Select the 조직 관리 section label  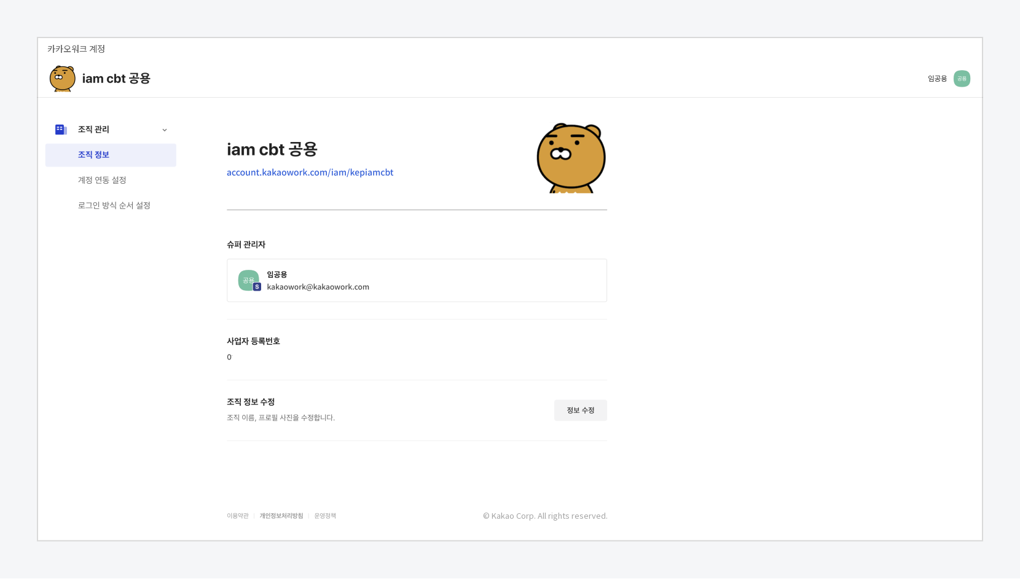click(x=93, y=130)
